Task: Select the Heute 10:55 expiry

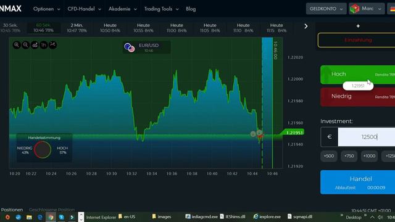Action: (x=143, y=28)
